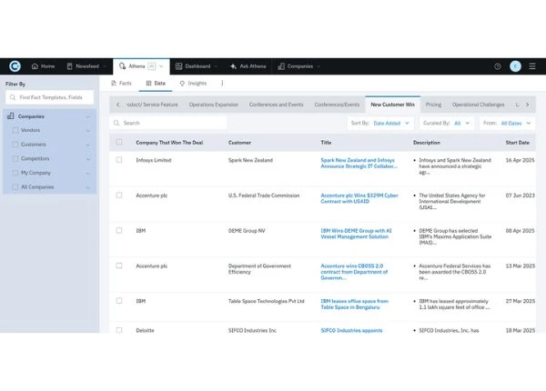The height and width of the screenshot is (391, 546).
Task: Check the Vendors filter checkbox
Action: click(15, 130)
